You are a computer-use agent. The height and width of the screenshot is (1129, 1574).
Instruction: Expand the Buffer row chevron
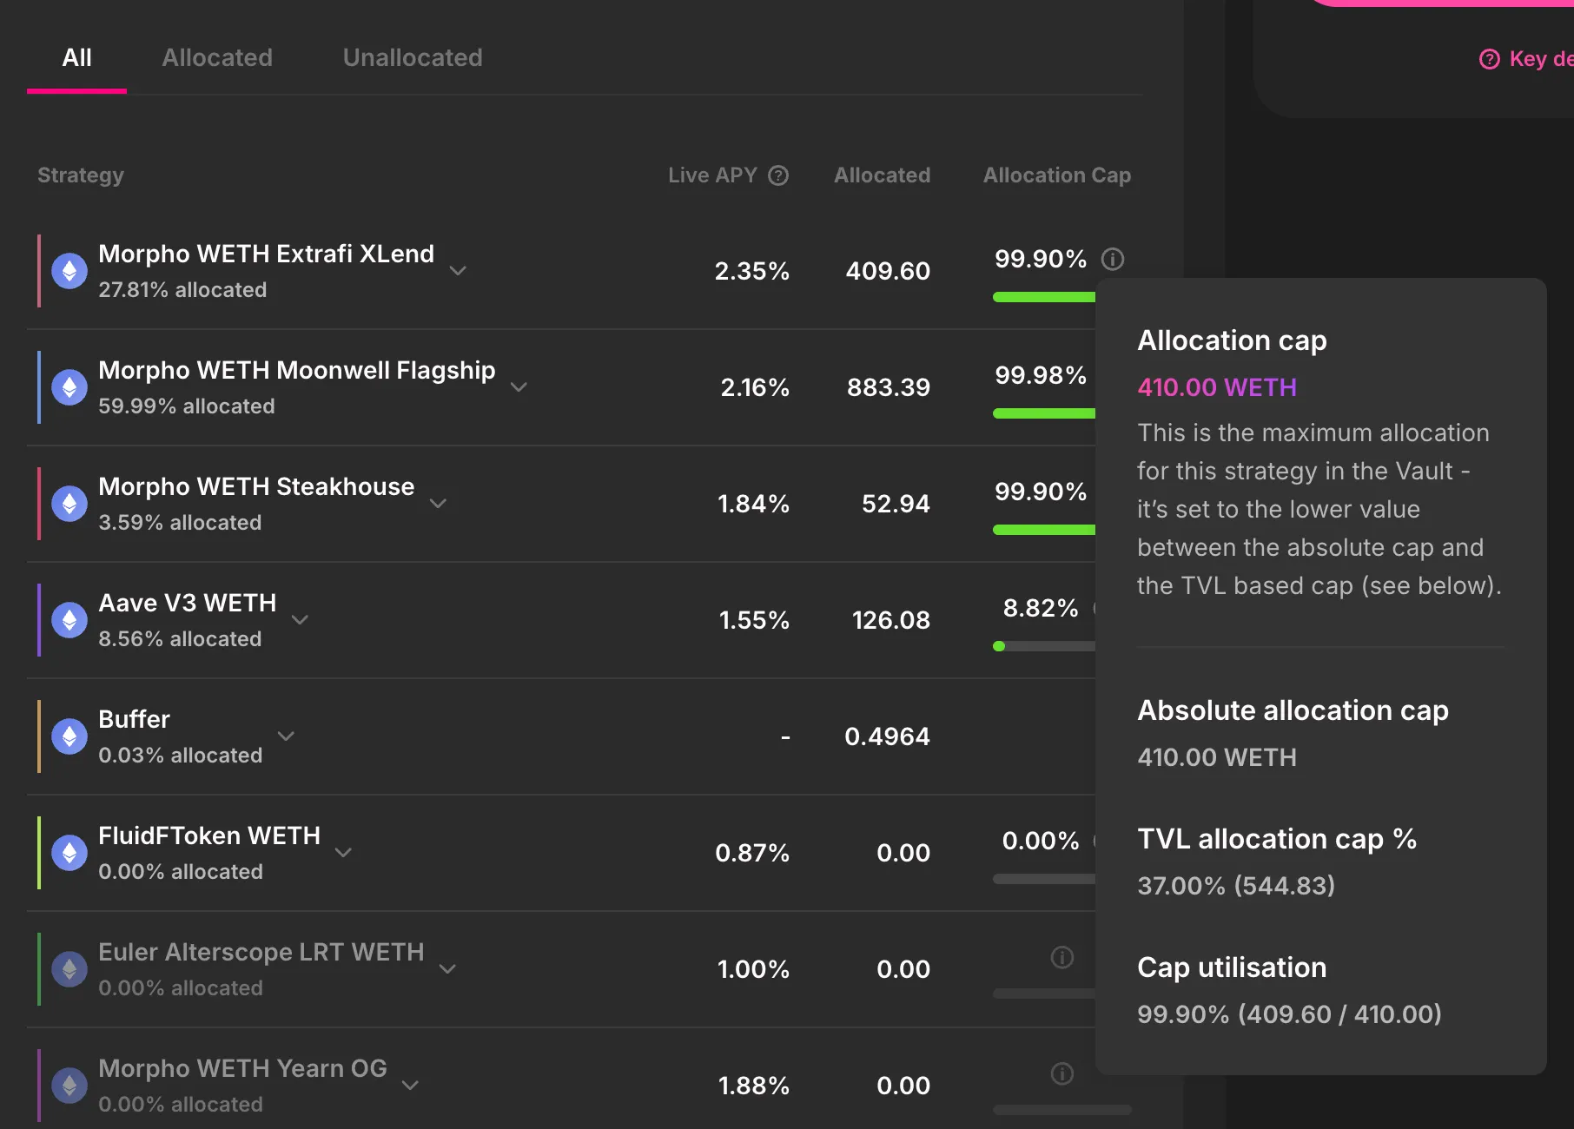286,736
